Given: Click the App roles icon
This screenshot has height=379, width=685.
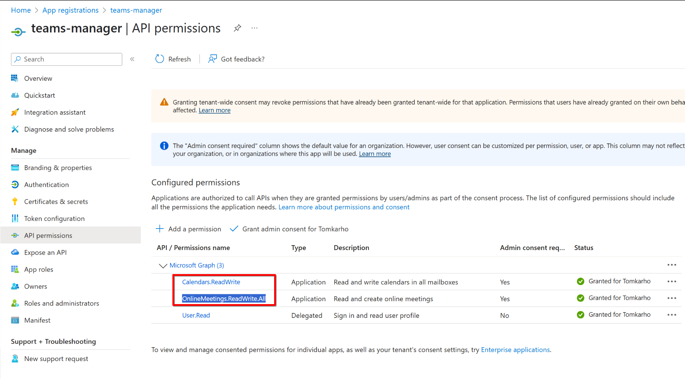Looking at the screenshot, I should pyautogui.click(x=15, y=269).
